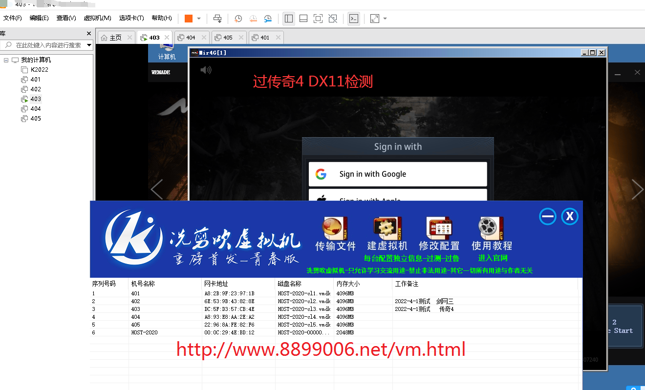
Task: Toggle Unity mode toolbar icon
Action: click(333, 19)
